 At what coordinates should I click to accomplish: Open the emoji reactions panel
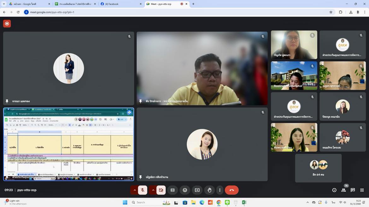185,190
